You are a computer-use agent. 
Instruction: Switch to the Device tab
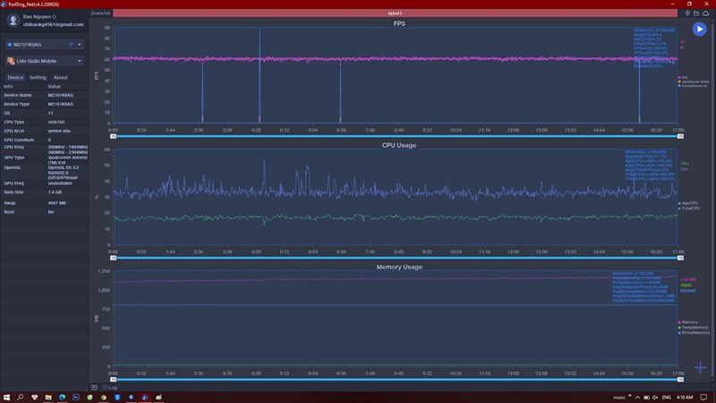coord(15,78)
